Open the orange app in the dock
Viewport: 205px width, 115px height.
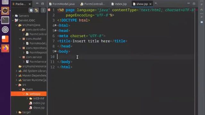pyautogui.click(x=5, y=39)
